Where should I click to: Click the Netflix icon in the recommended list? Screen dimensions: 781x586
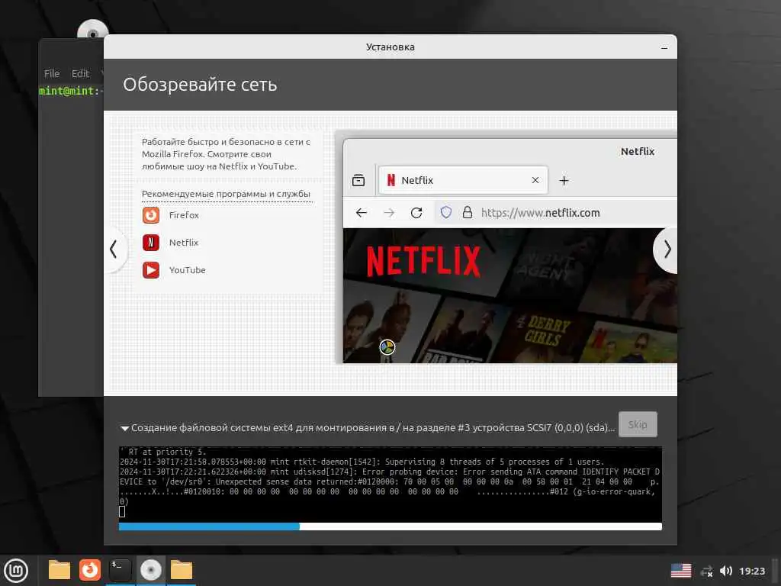pos(151,243)
